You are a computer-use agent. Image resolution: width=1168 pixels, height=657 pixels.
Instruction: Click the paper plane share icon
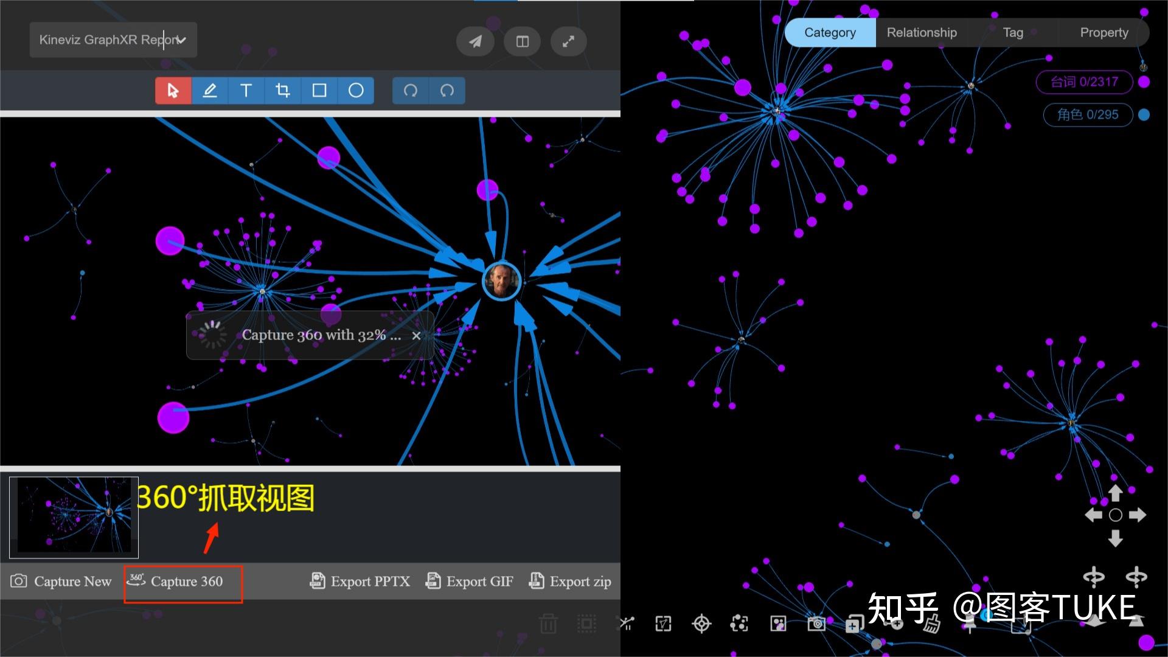(475, 41)
